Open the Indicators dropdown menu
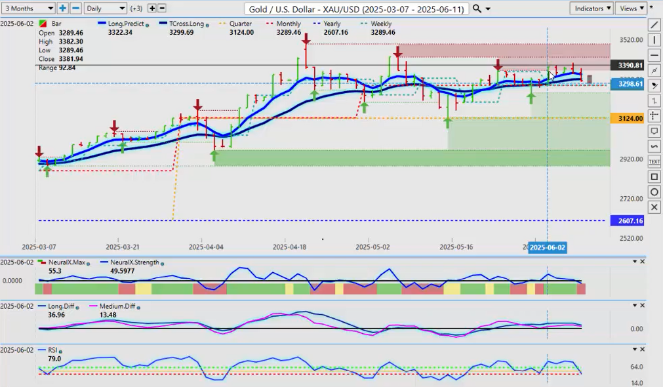 pos(592,9)
